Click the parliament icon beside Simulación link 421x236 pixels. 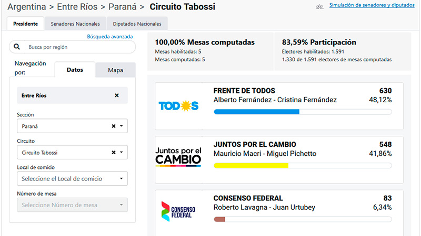(319, 7)
